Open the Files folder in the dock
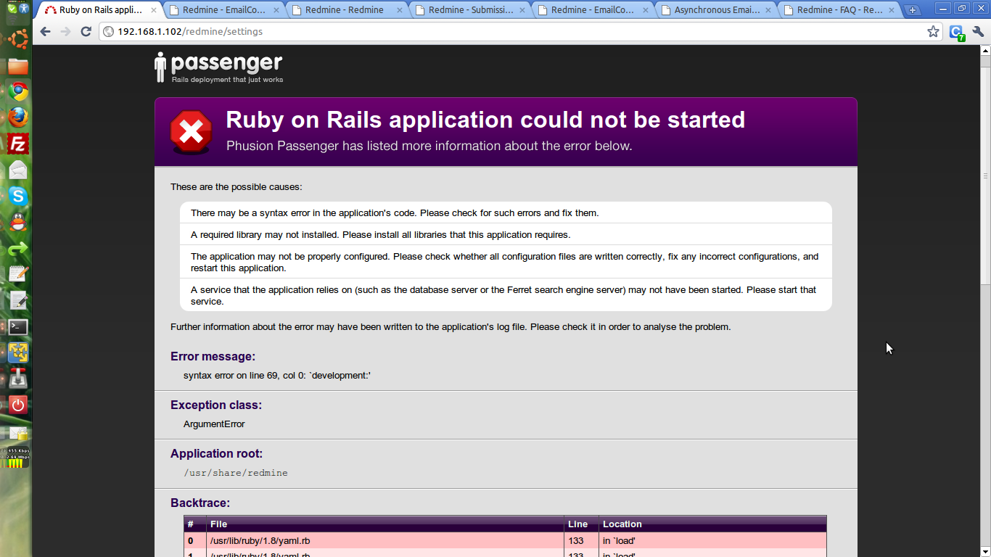Image resolution: width=991 pixels, height=557 pixels. point(18,67)
